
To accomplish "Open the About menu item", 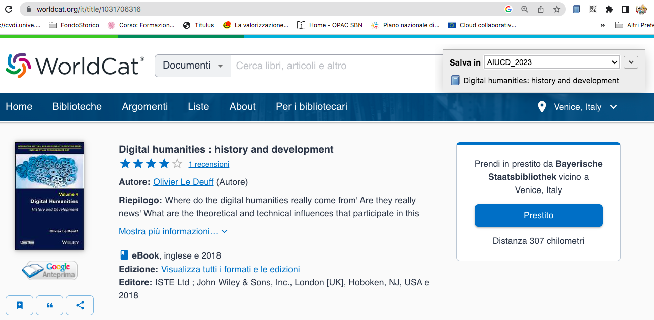I will point(243,106).
